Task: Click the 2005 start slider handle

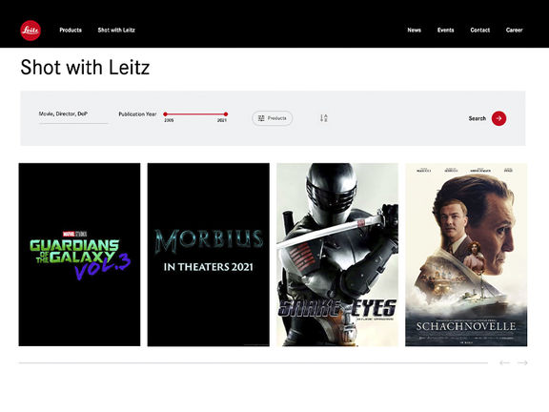Action: [x=165, y=114]
